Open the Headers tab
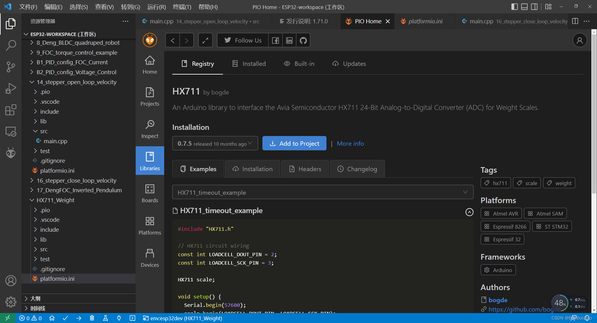The height and width of the screenshot is (323, 597). pyautogui.click(x=305, y=169)
